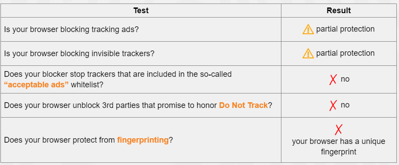The height and width of the screenshot is (165, 399).
Task: Click the "no" result for acceptable ads
Action: point(345,79)
